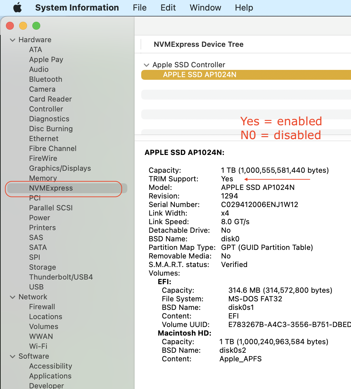
Task: Collapse the Software section chevron
Action: (x=13, y=356)
